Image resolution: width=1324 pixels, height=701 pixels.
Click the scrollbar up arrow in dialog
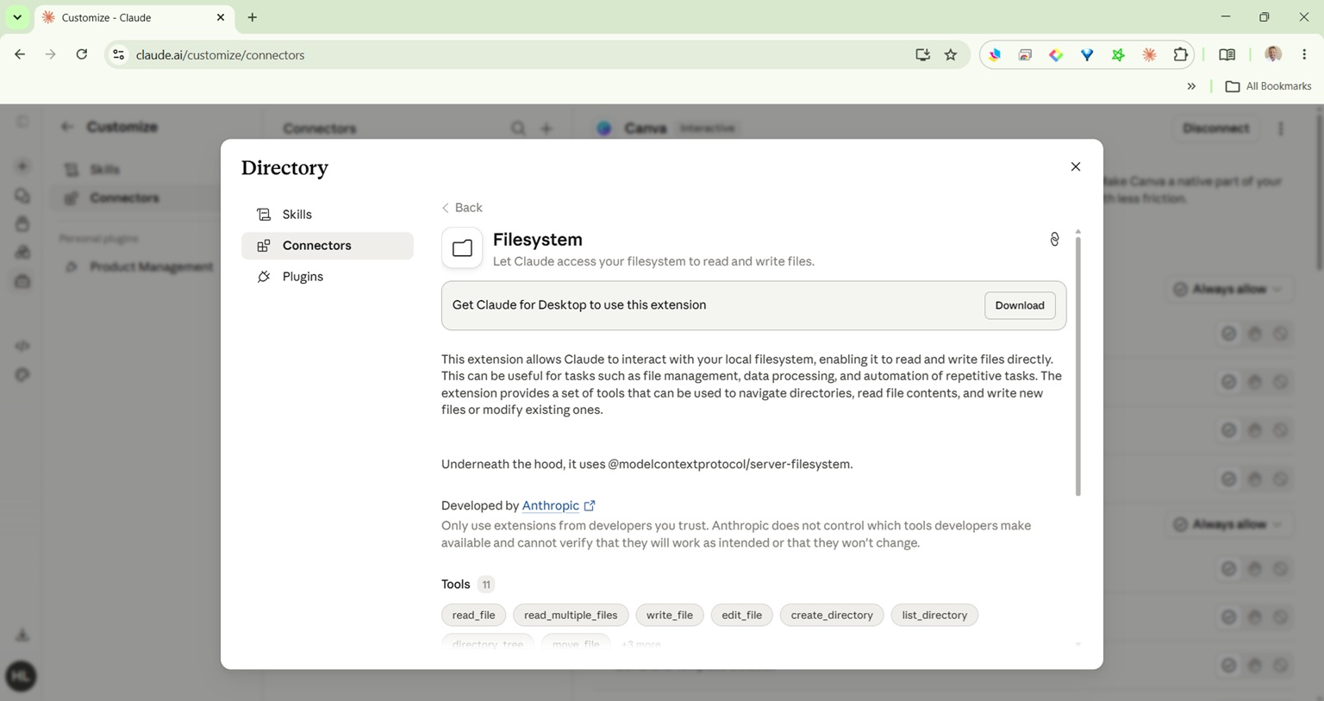(1077, 232)
